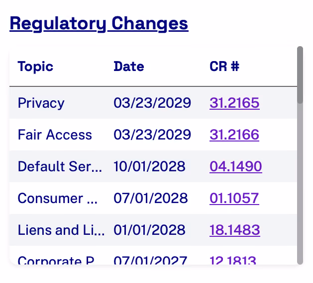Open CR number 31.2166 link

234,135
